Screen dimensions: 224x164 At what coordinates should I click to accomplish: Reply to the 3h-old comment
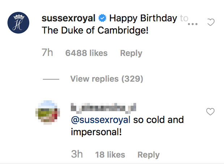click(x=148, y=155)
